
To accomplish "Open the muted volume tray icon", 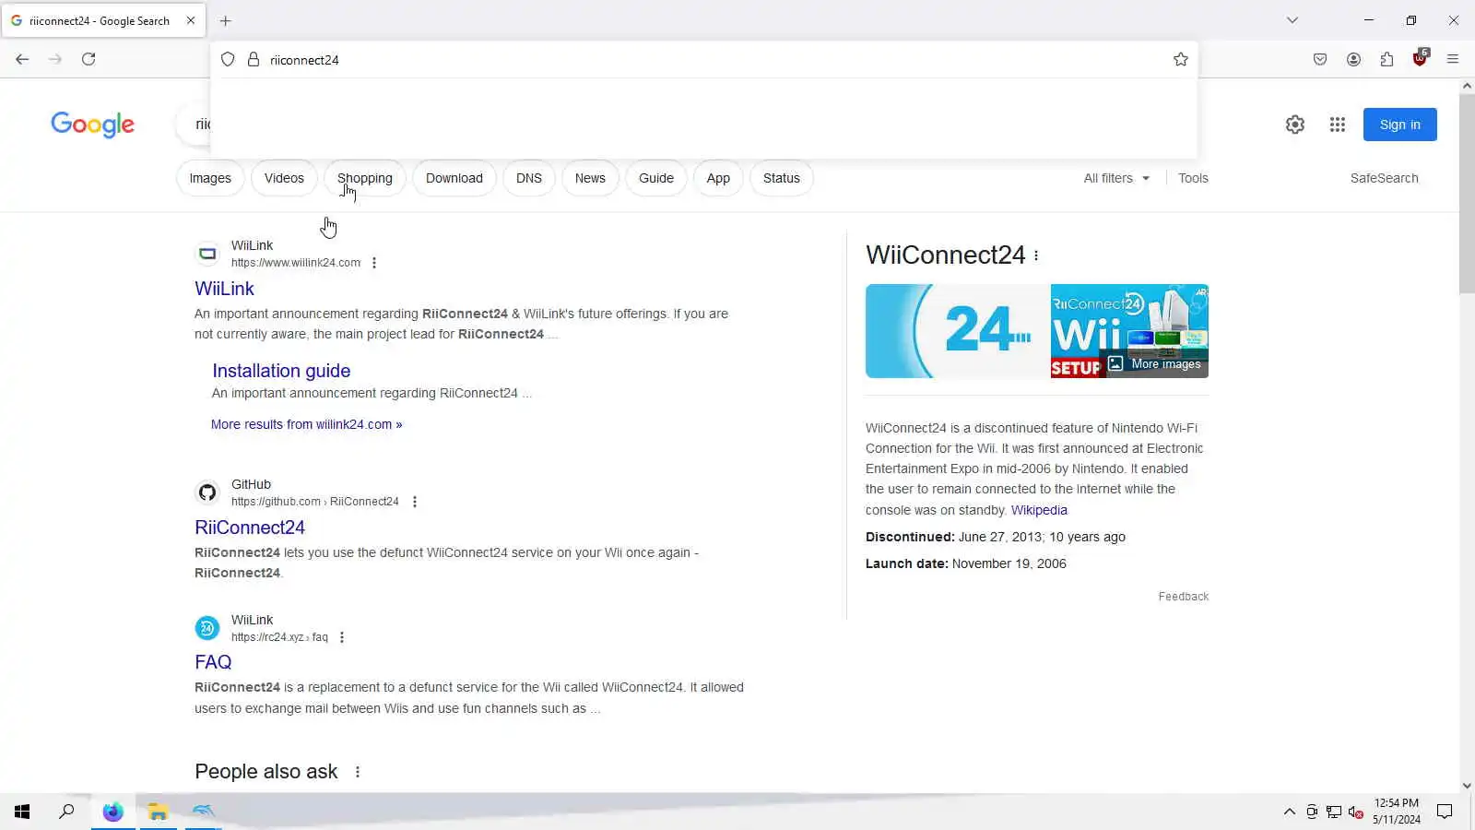I will [x=1356, y=812].
